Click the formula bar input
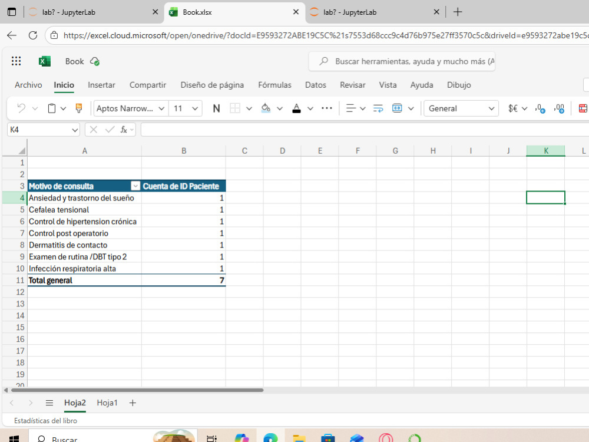Screen dimensions: 589x442 pos(365,130)
